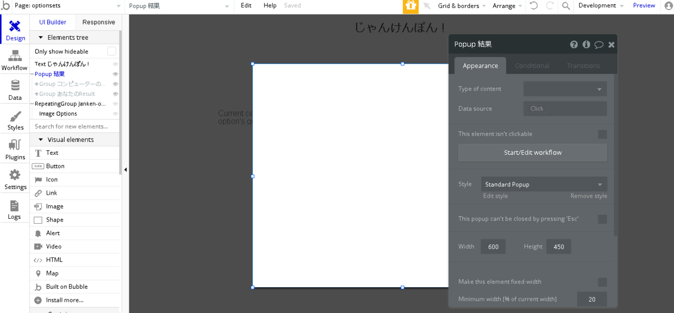This screenshot has width=674, height=313.
Task: Toggle This element isn't clickable checkbox
Action: click(602, 134)
